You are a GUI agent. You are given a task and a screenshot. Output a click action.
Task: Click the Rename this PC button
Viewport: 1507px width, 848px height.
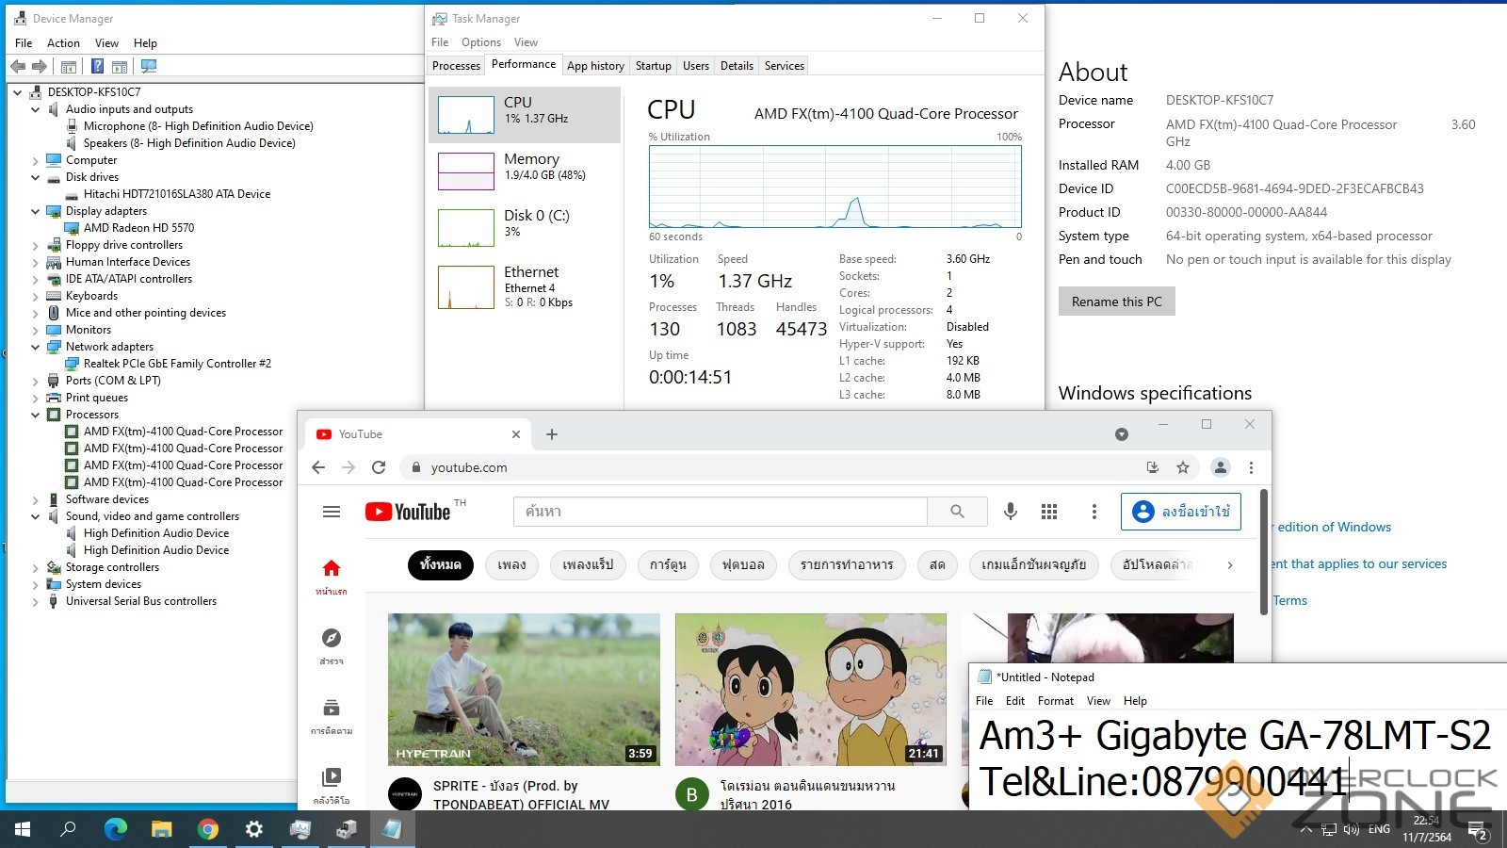[1116, 302]
